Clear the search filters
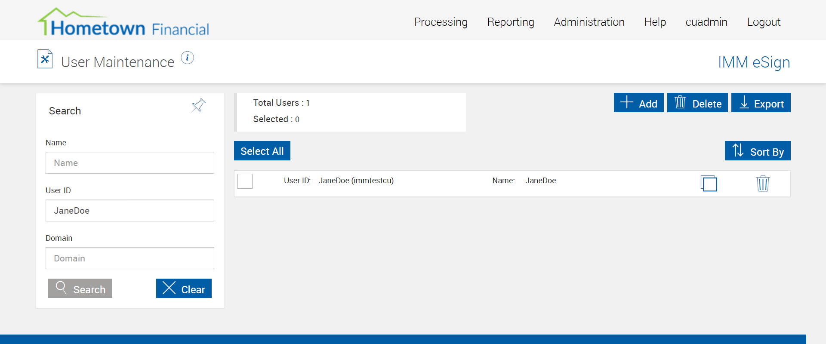The width and height of the screenshot is (826, 344). coord(184,289)
